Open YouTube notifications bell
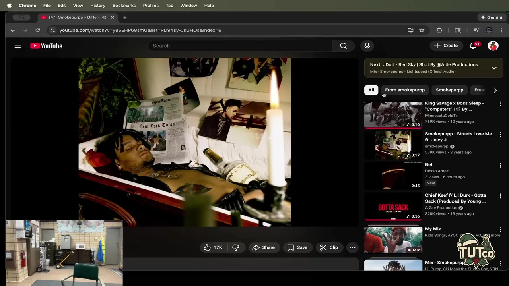Screen dimensions: 509x286 point(473,46)
